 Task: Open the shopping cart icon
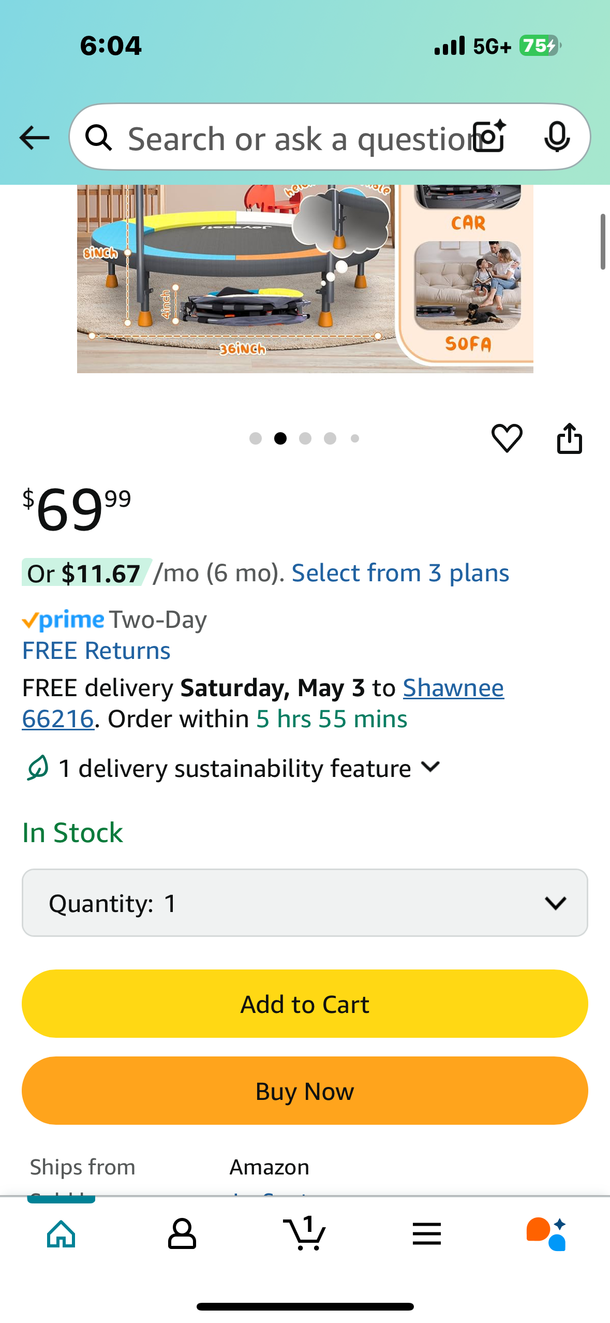coord(305,1233)
